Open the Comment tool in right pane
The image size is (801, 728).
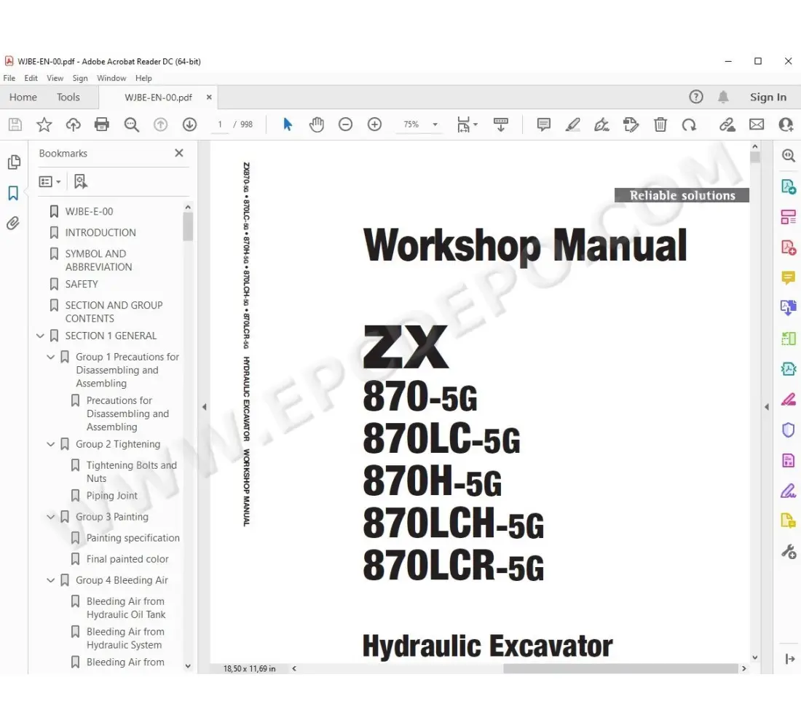click(x=788, y=277)
